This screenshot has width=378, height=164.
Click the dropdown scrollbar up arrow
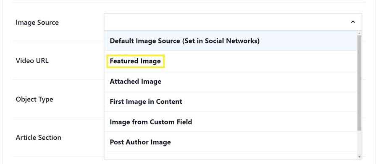coord(360,33)
